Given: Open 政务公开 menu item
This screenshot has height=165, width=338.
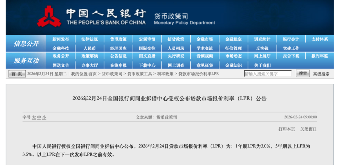Looking at the screenshot, I should [x=61, y=56].
